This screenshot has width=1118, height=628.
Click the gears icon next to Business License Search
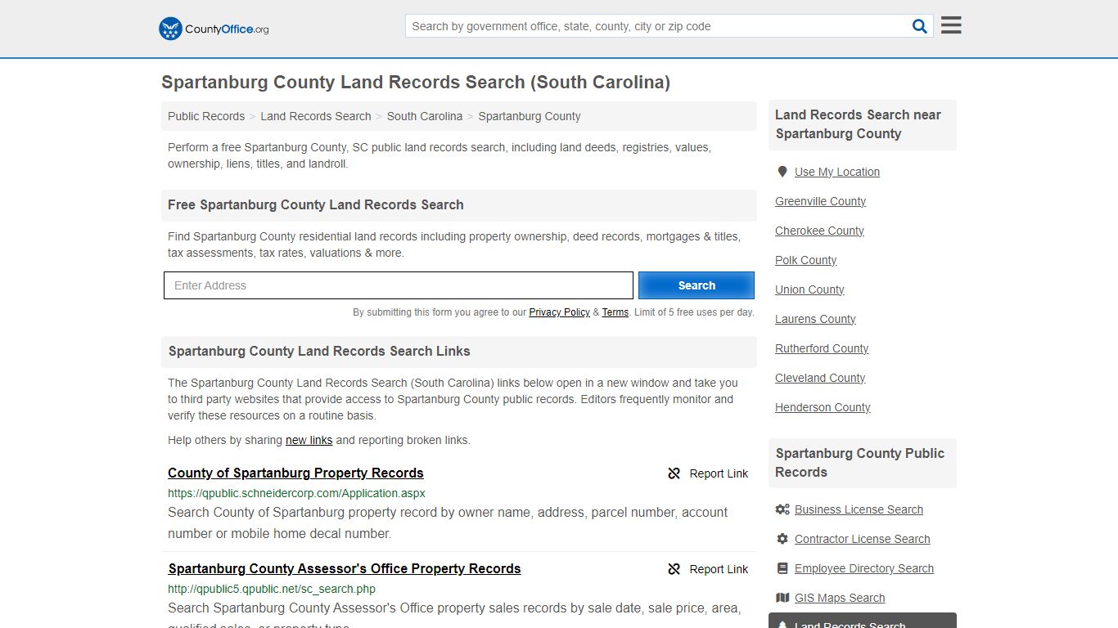tap(782, 509)
